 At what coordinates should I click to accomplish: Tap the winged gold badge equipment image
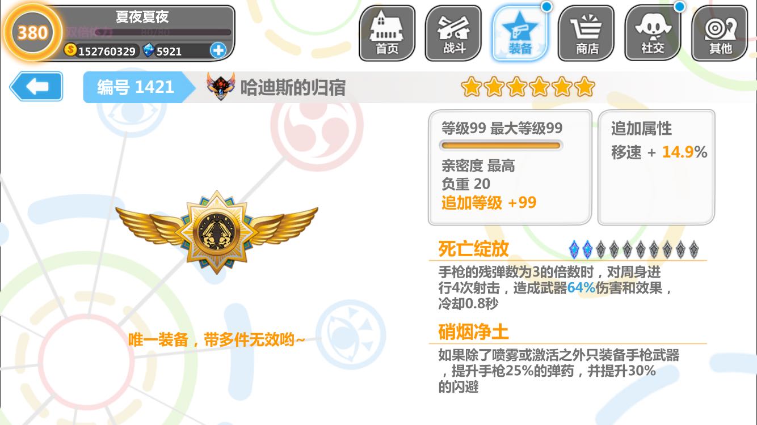click(216, 231)
